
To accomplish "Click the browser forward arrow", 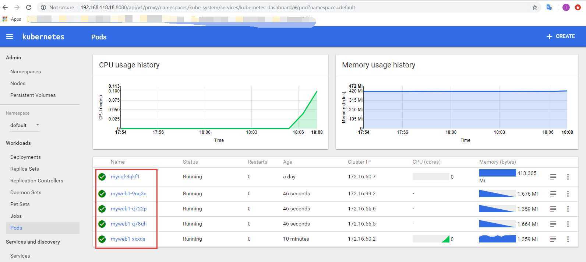I will pos(17,7).
